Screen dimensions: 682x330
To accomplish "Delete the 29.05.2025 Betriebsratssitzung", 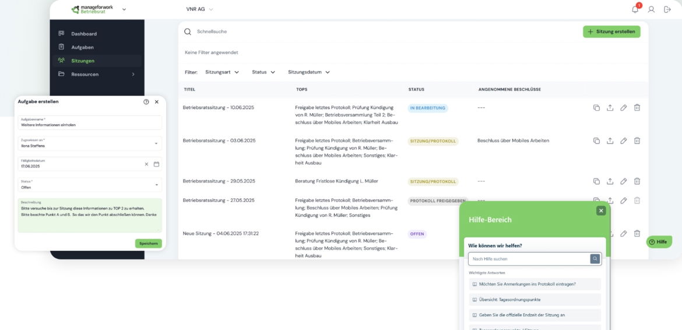I will point(637,181).
